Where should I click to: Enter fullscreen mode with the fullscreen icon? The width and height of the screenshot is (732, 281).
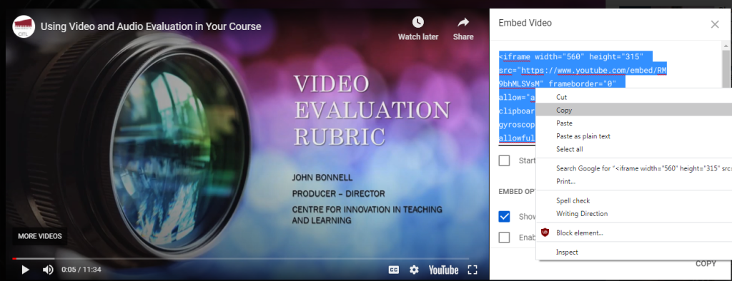coord(473,270)
